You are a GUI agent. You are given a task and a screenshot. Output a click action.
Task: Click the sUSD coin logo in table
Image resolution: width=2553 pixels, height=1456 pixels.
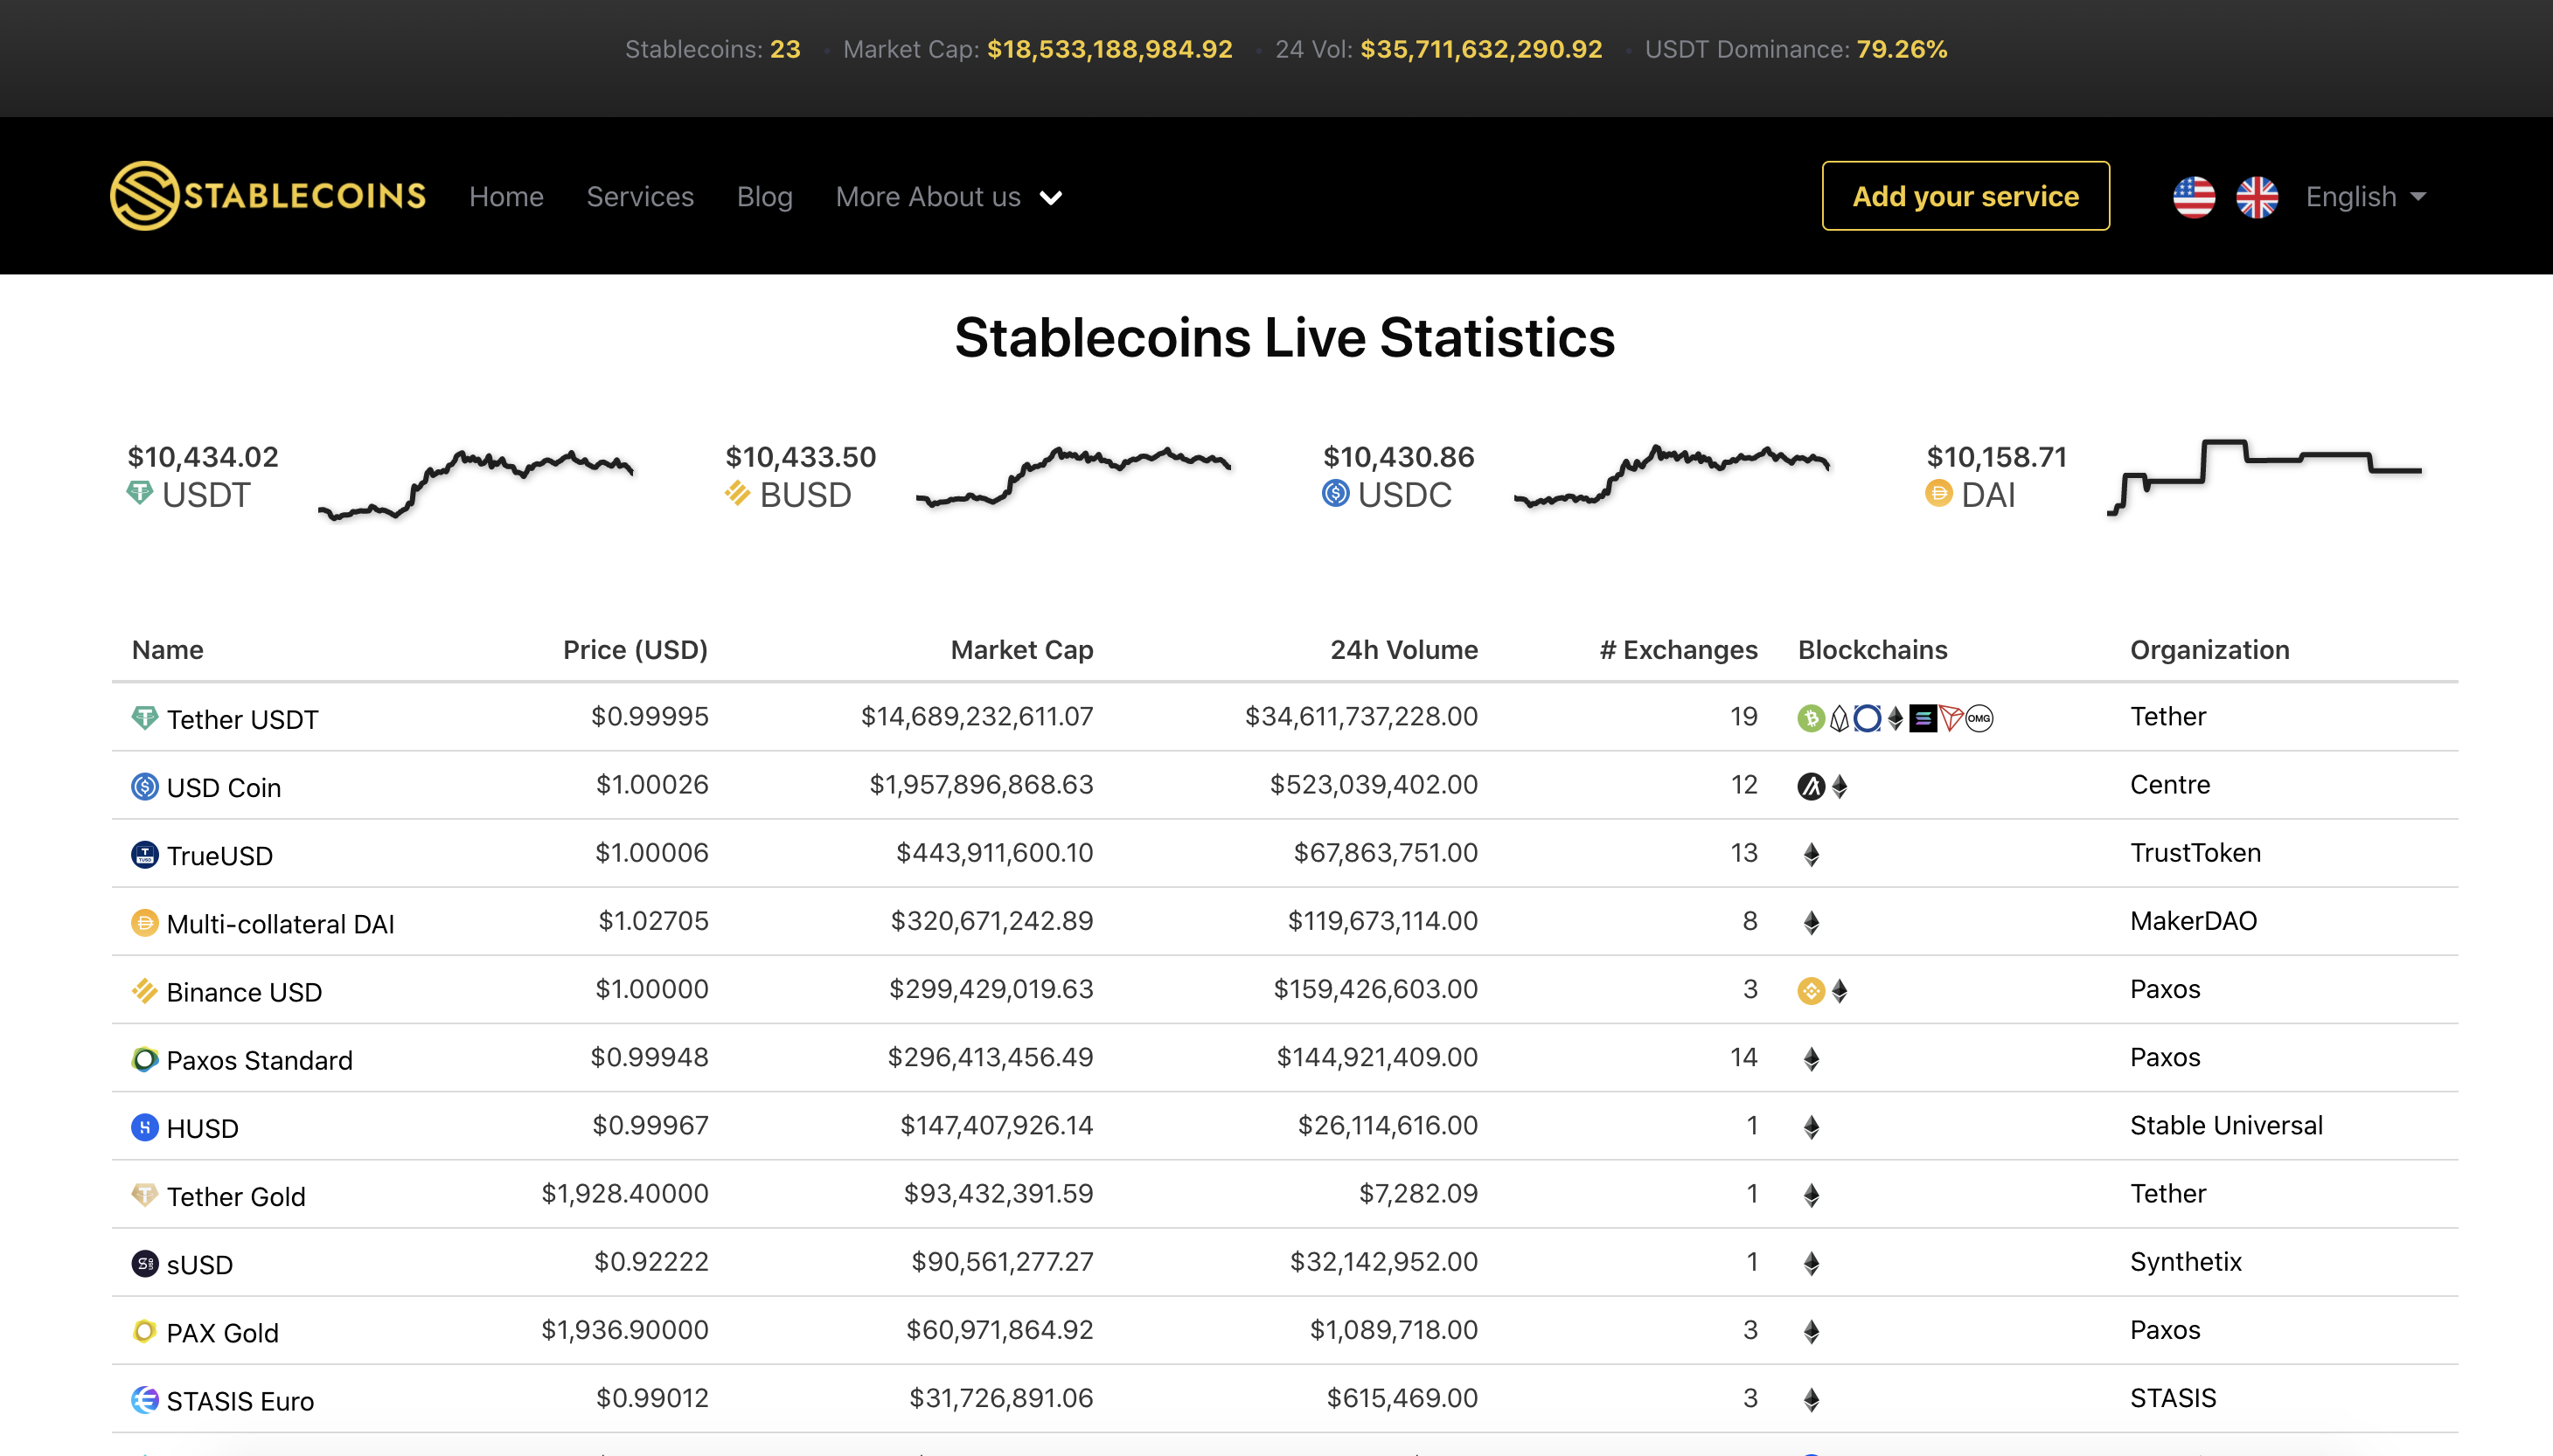[144, 1263]
